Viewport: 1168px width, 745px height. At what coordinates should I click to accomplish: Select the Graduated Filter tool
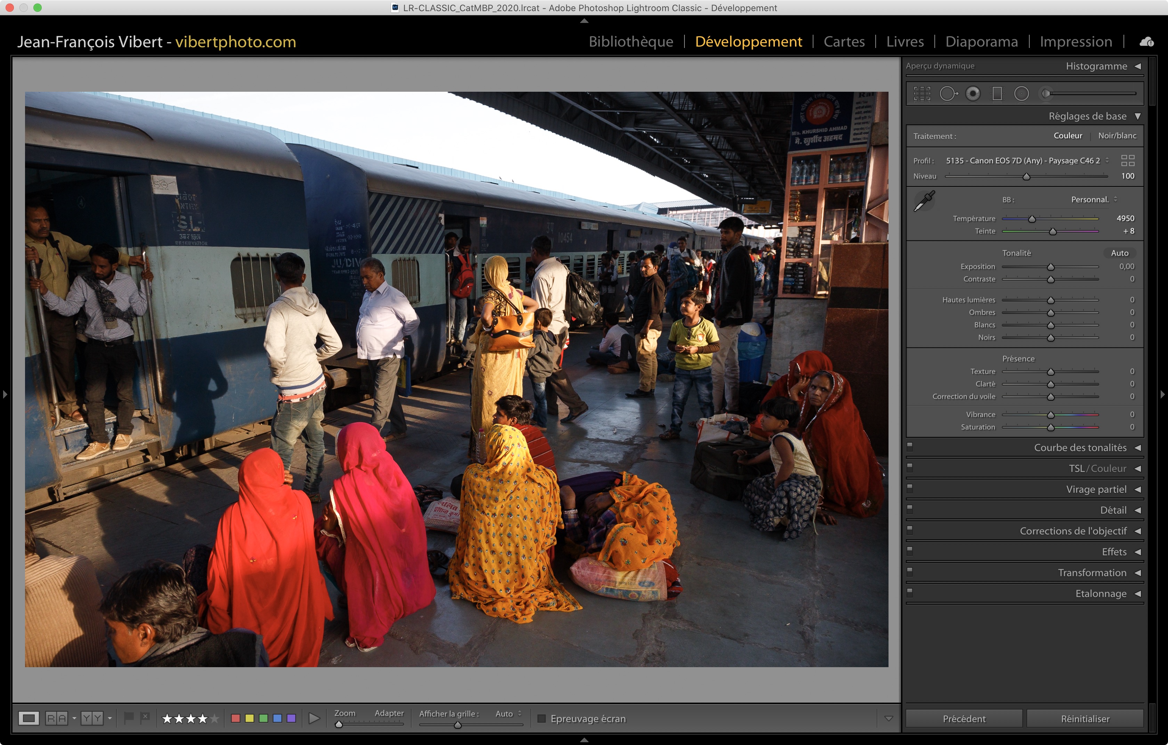(x=997, y=93)
